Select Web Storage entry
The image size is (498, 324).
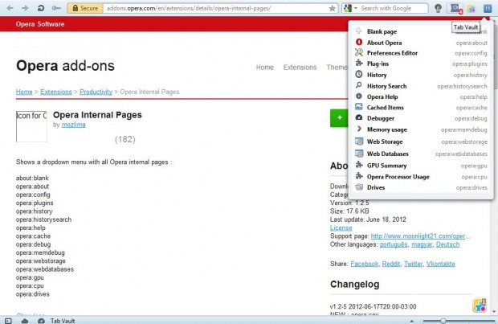coord(421,141)
